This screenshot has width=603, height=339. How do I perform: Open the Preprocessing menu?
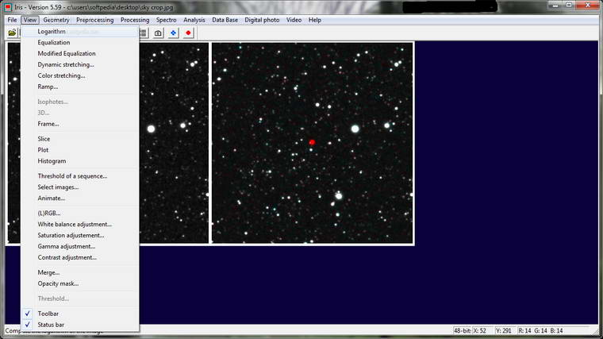click(x=94, y=20)
